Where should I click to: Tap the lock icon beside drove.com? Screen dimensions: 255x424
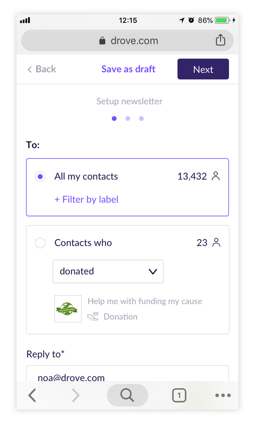tap(102, 40)
